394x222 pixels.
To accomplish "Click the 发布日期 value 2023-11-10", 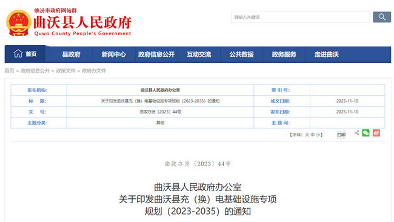I will [347, 112].
